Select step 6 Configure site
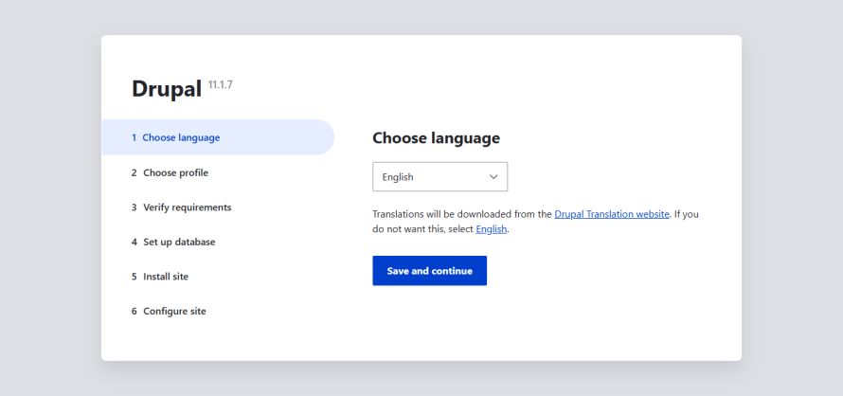843x396 pixels. 169,312
